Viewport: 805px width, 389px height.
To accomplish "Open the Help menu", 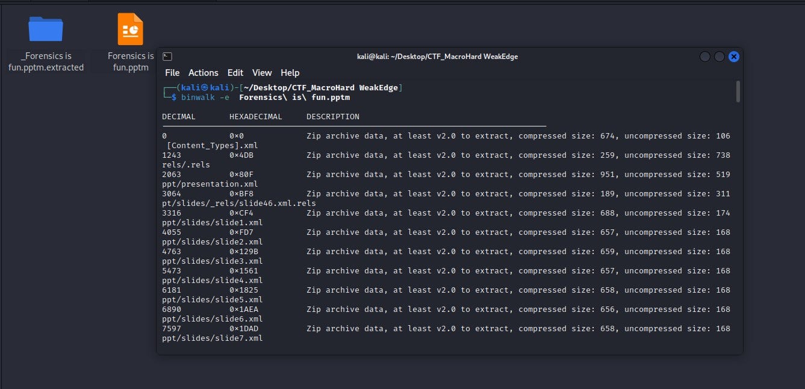I will coord(290,72).
